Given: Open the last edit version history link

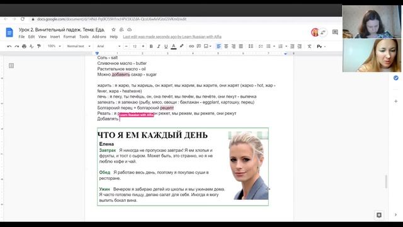Looking at the screenshot, I should tap(172, 37).
